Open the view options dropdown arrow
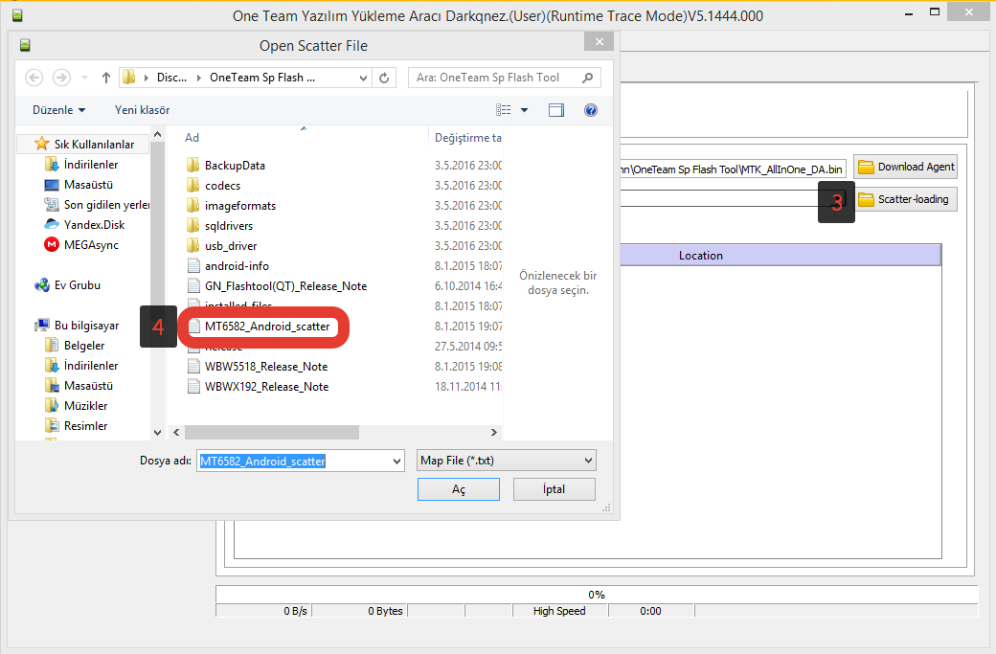This screenshot has height=654, width=996. coord(525,110)
